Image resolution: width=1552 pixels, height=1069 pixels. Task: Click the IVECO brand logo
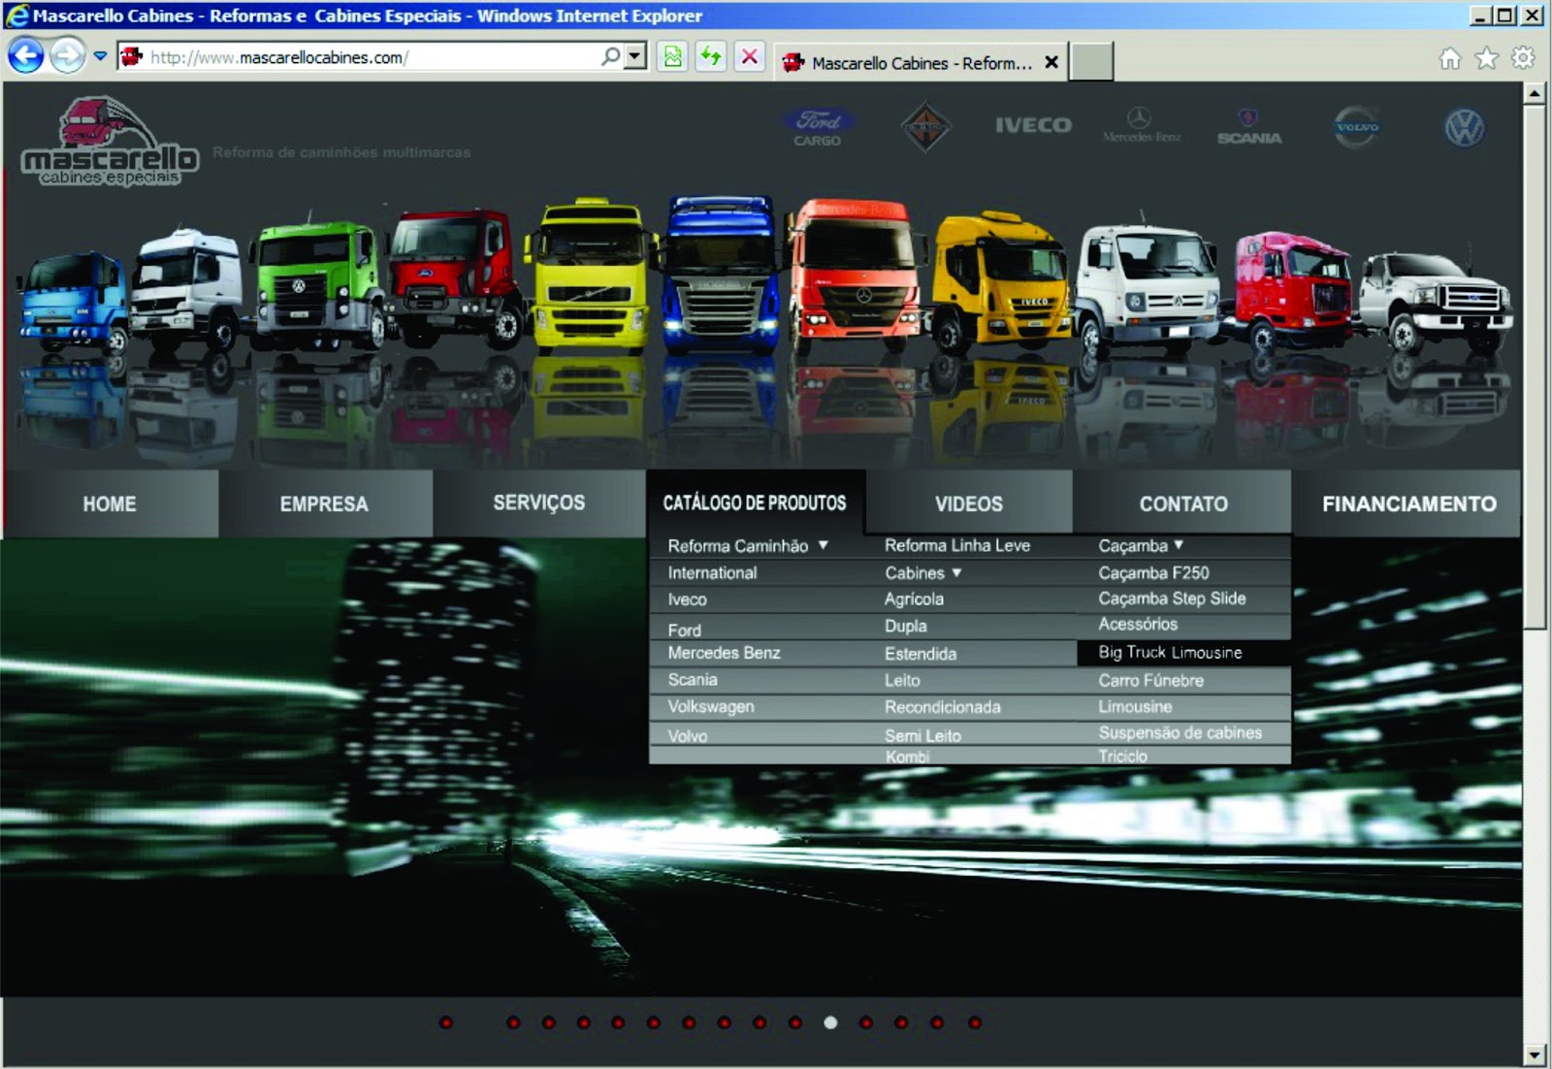click(1033, 125)
